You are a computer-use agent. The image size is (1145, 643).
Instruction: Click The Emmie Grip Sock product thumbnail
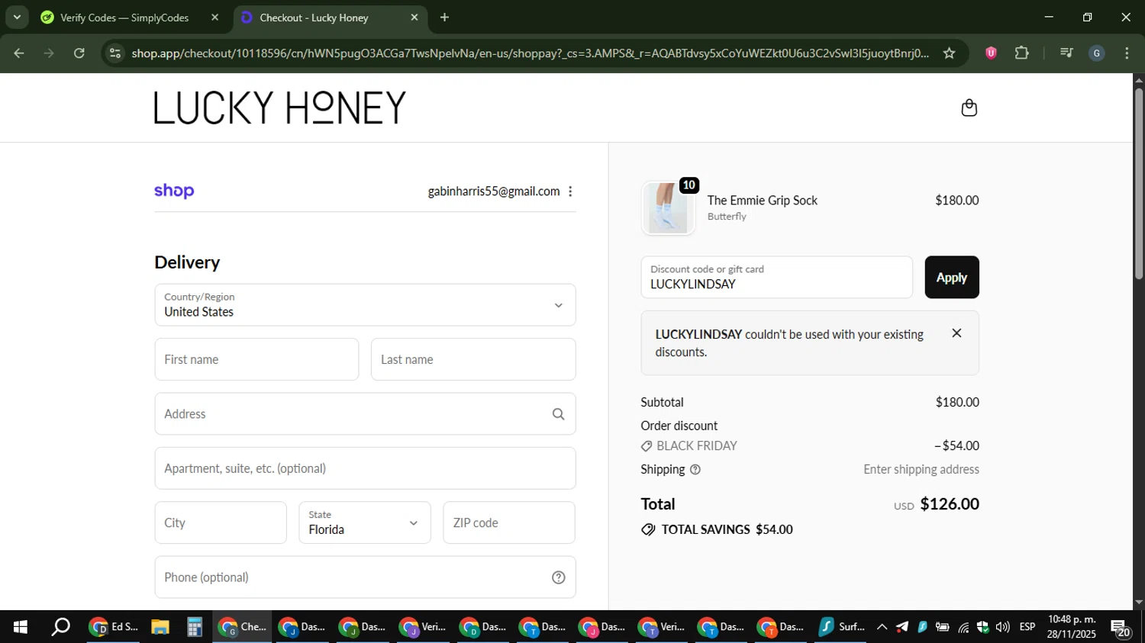pyautogui.click(x=668, y=208)
